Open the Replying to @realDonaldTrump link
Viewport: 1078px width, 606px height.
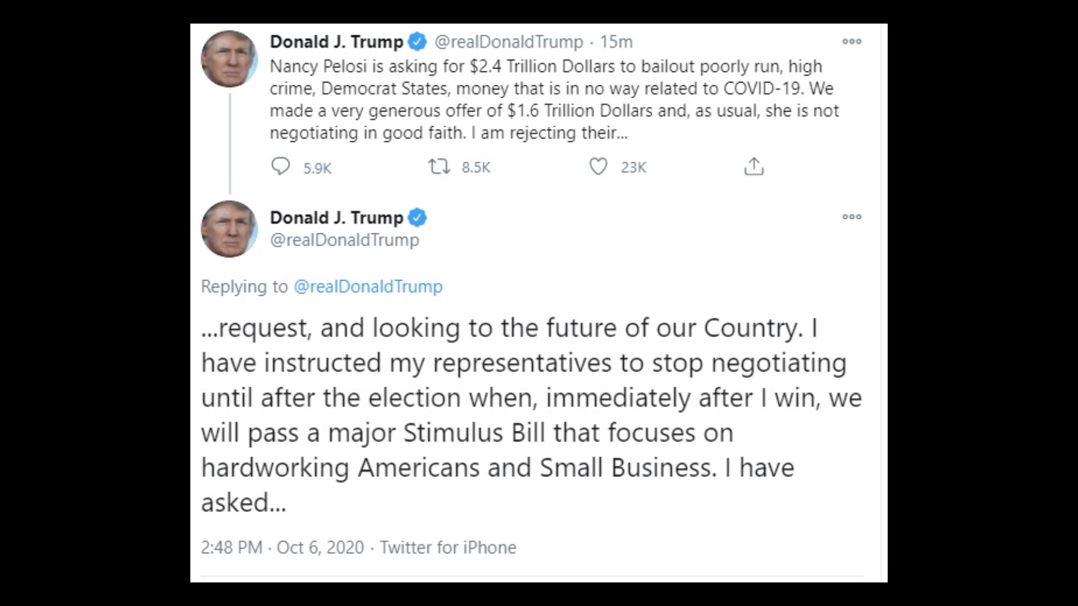click(368, 286)
